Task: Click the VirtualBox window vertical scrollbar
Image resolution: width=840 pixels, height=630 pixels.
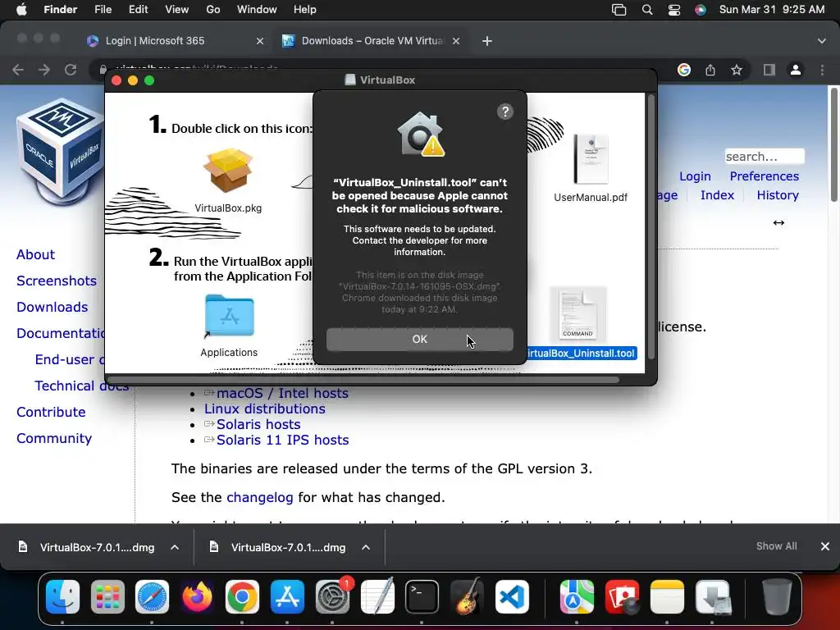Action: [651, 227]
